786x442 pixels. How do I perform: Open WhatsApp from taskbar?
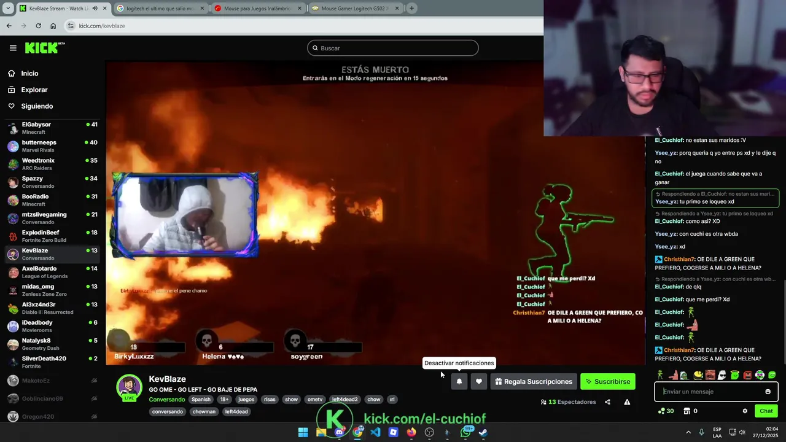click(x=465, y=432)
